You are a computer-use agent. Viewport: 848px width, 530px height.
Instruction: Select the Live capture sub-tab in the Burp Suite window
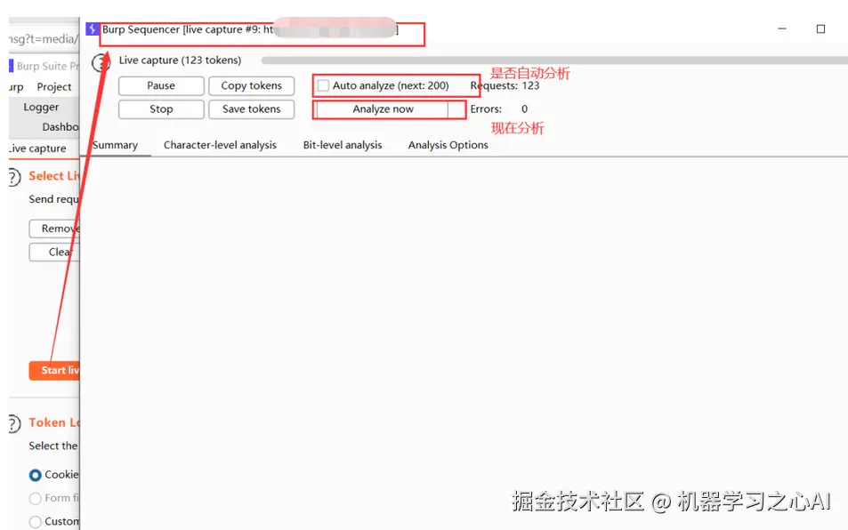pos(38,149)
